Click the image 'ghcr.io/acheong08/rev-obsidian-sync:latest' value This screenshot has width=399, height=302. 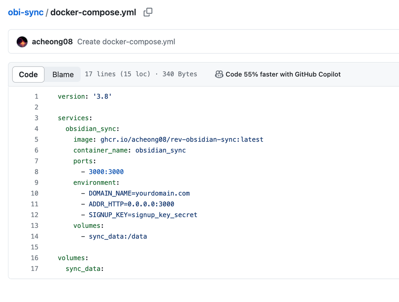click(x=182, y=139)
